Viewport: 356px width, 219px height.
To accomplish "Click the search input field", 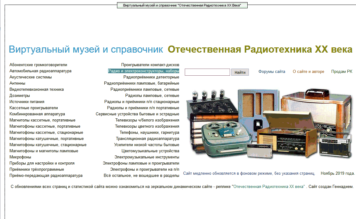I will click(207, 72).
